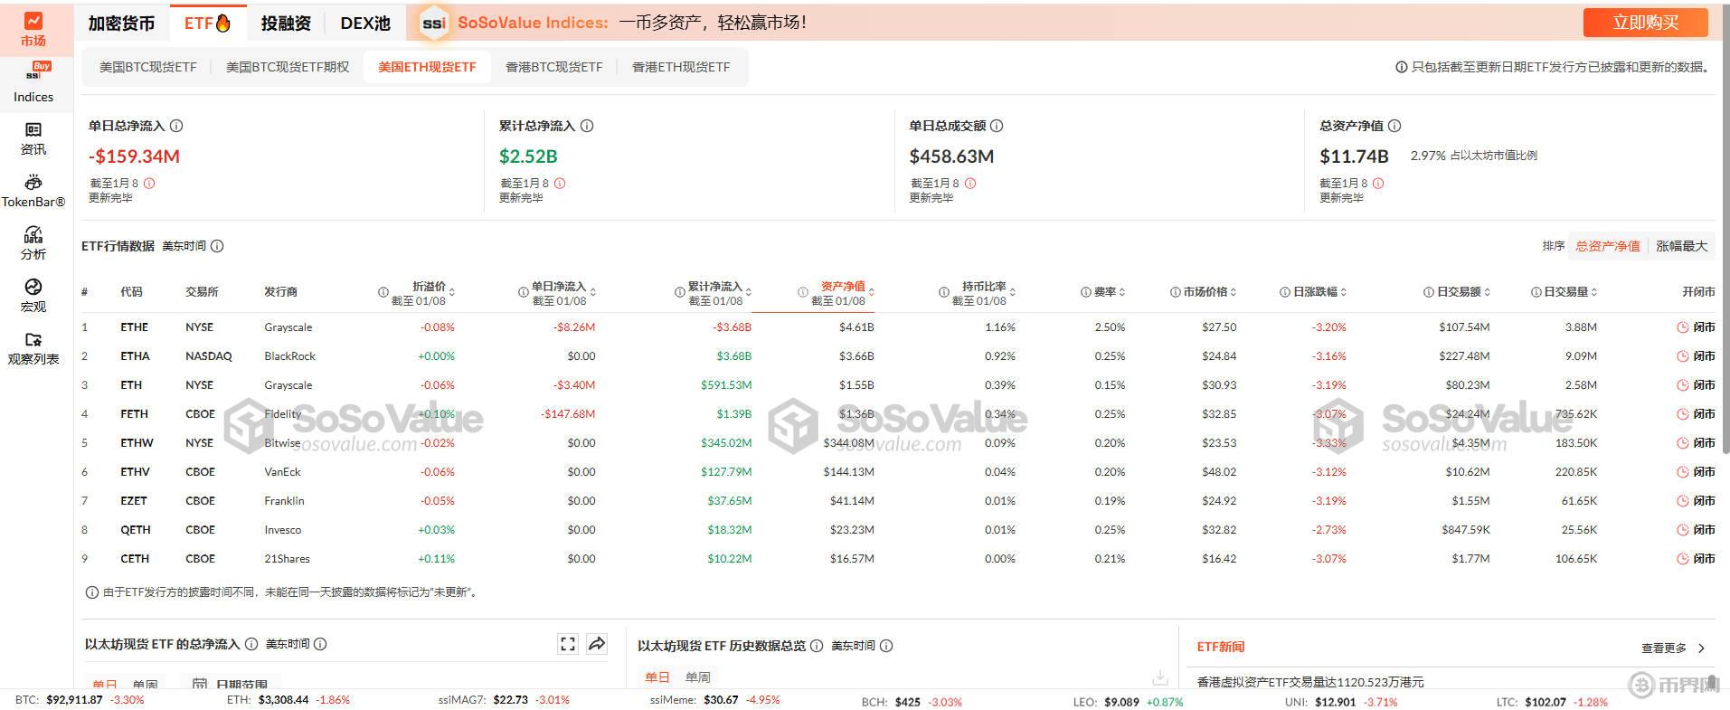This screenshot has width=1730, height=710.
Task: Switch to 香港ETH现货ETF tab
Action: tap(680, 67)
